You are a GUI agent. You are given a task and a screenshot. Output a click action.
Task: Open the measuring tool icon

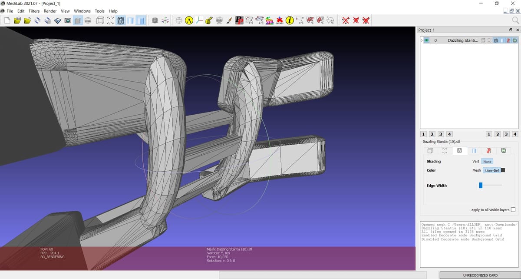tap(209, 20)
